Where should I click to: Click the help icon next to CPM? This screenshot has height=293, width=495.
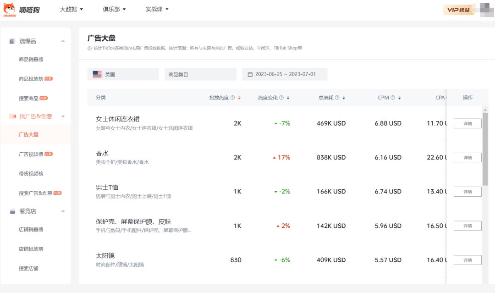click(393, 98)
